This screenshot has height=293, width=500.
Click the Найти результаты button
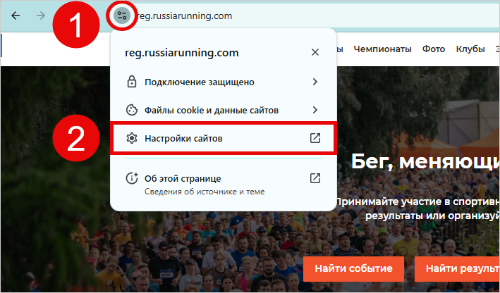click(x=457, y=268)
